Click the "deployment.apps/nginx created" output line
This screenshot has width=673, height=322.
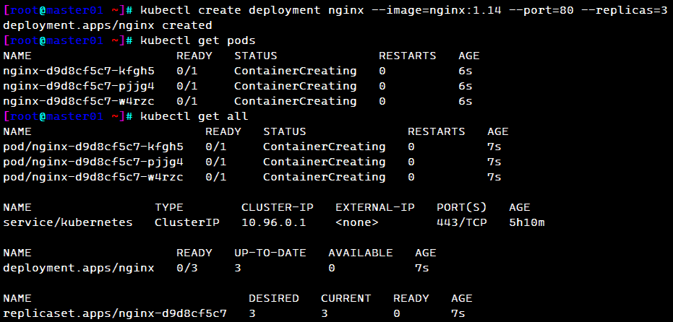tap(108, 26)
